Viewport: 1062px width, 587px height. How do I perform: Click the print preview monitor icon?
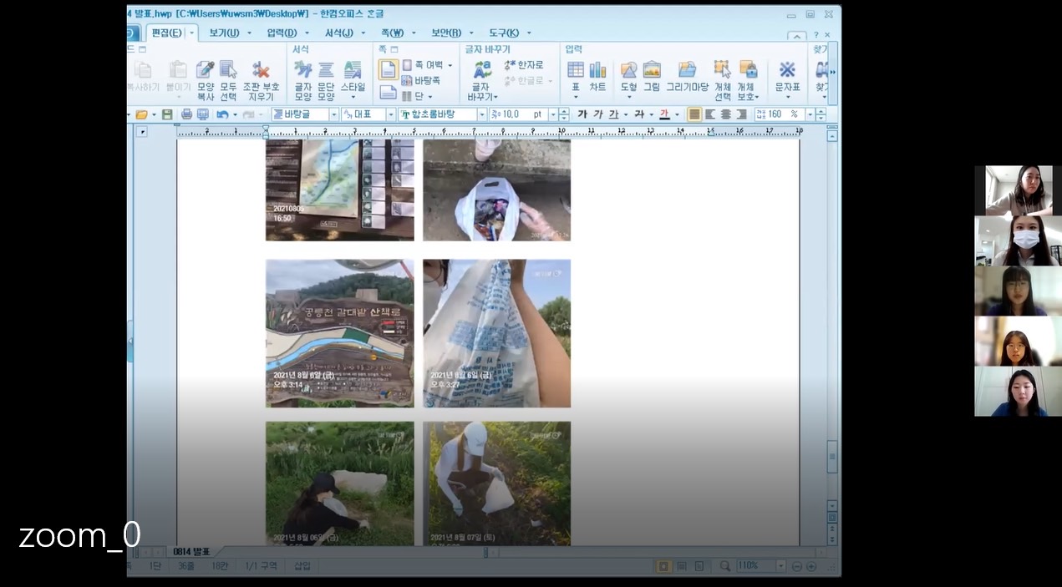(x=202, y=114)
